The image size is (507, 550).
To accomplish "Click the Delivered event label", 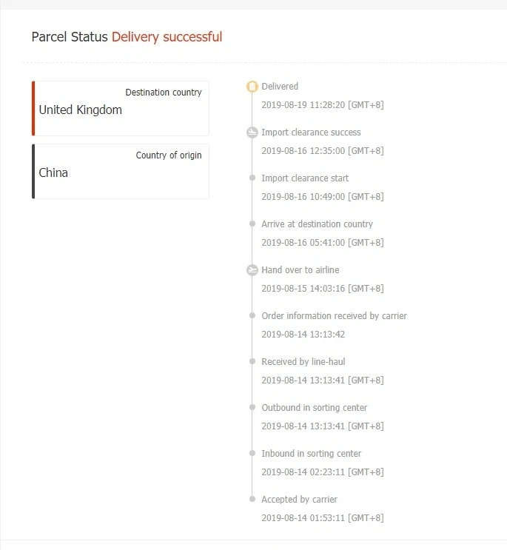I will tap(280, 87).
